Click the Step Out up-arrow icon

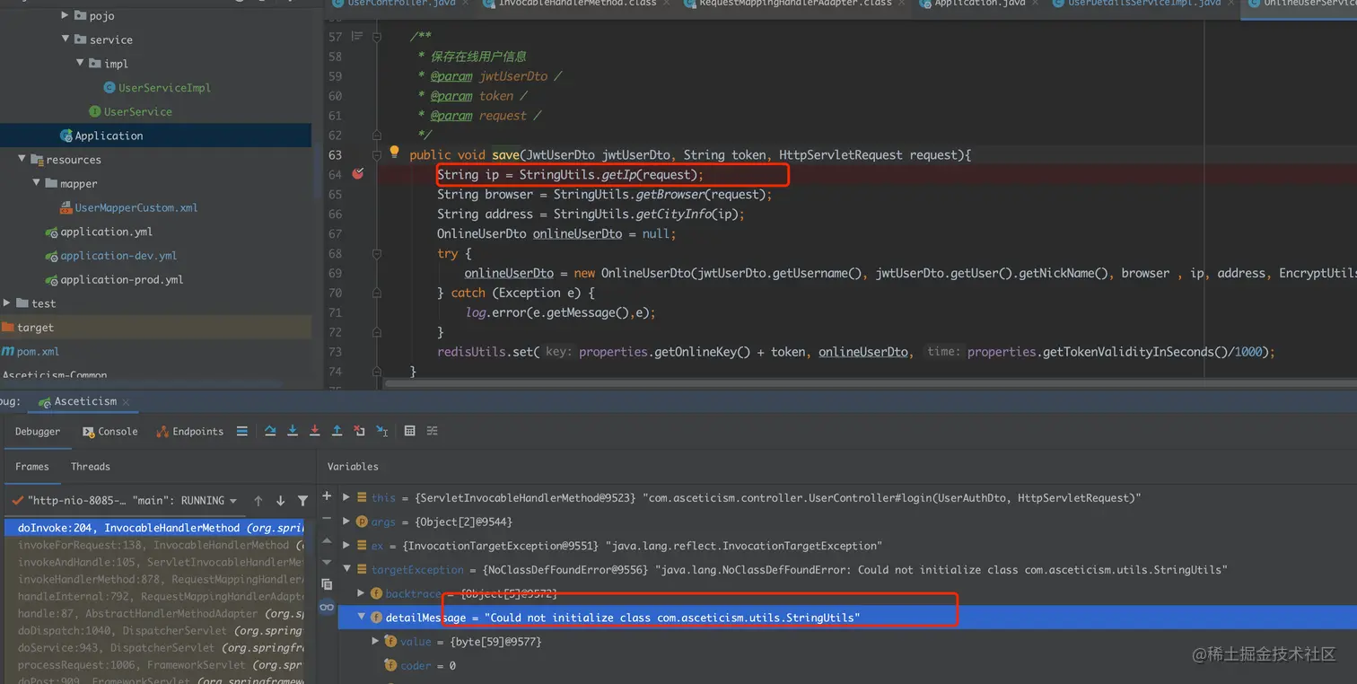[337, 431]
